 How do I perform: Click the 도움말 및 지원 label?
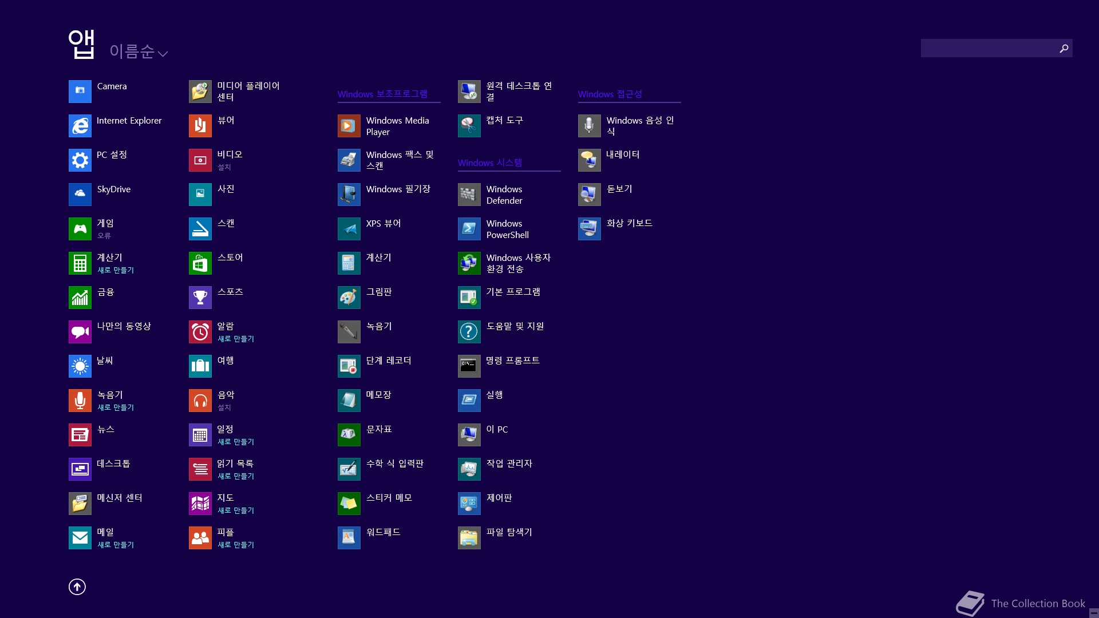(x=515, y=326)
